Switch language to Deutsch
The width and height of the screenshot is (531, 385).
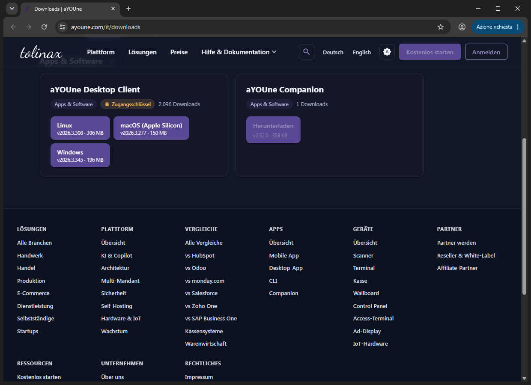pyautogui.click(x=333, y=52)
